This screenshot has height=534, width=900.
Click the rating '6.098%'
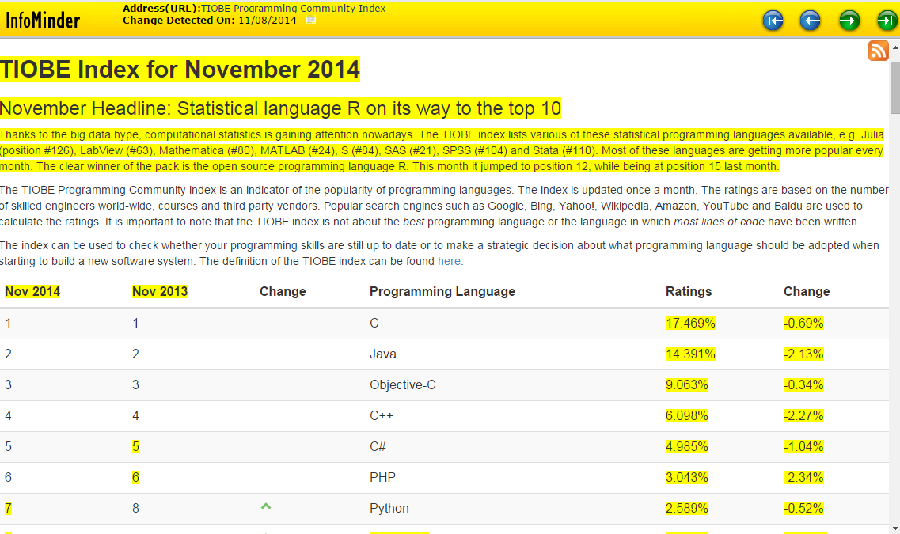click(687, 416)
